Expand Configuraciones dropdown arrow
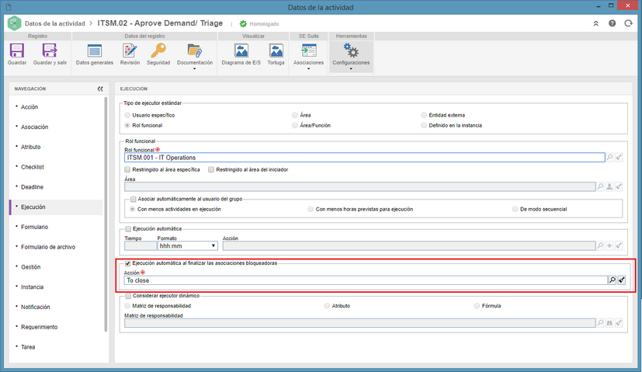 click(x=351, y=69)
